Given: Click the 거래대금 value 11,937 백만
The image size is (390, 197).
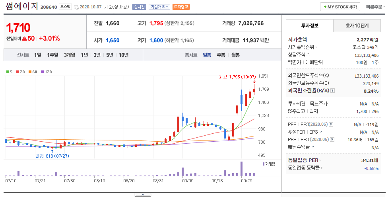Looking at the screenshot, I should point(256,40).
